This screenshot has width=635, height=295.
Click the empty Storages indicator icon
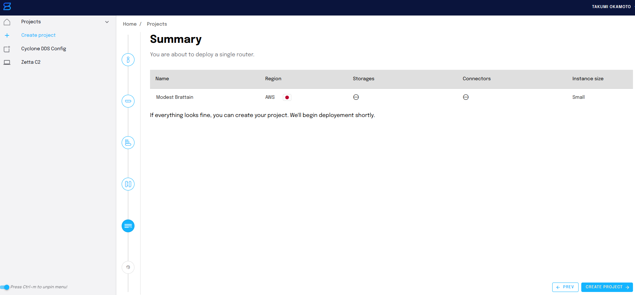(356, 97)
